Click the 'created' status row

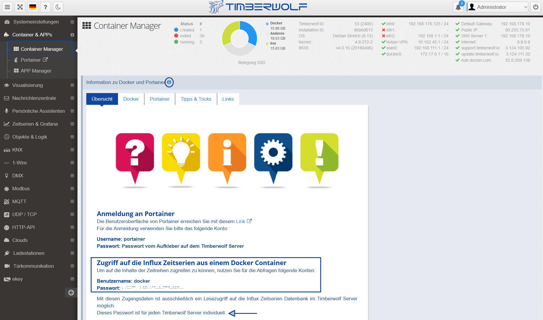coord(188,30)
